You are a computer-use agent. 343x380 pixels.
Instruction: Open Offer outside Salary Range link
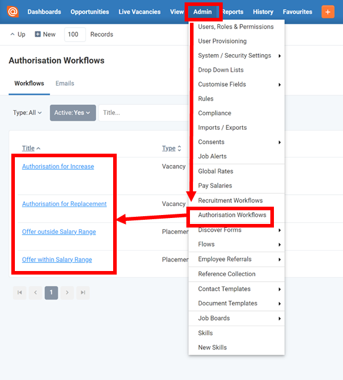pyautogui.click(x=59, y=232)
